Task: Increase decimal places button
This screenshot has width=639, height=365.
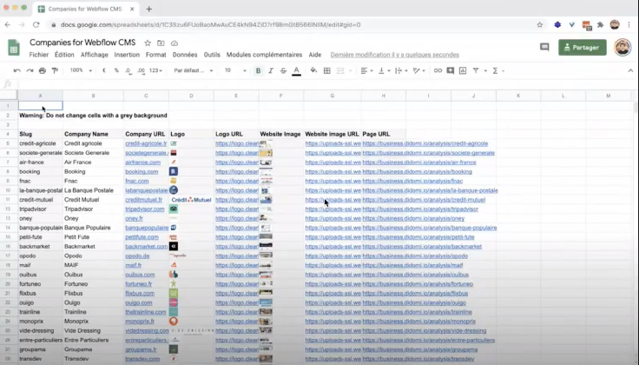Action: pos(141,70)
